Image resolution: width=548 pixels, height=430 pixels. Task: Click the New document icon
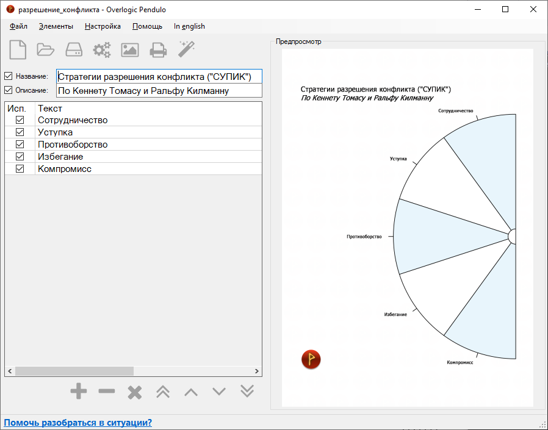coord(18,49)
